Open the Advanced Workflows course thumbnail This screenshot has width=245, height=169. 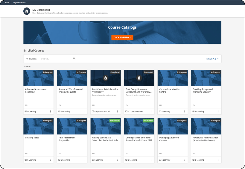[72, 79]
